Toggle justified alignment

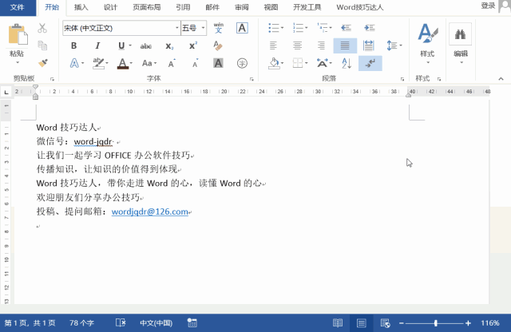[x=345, y=45]
